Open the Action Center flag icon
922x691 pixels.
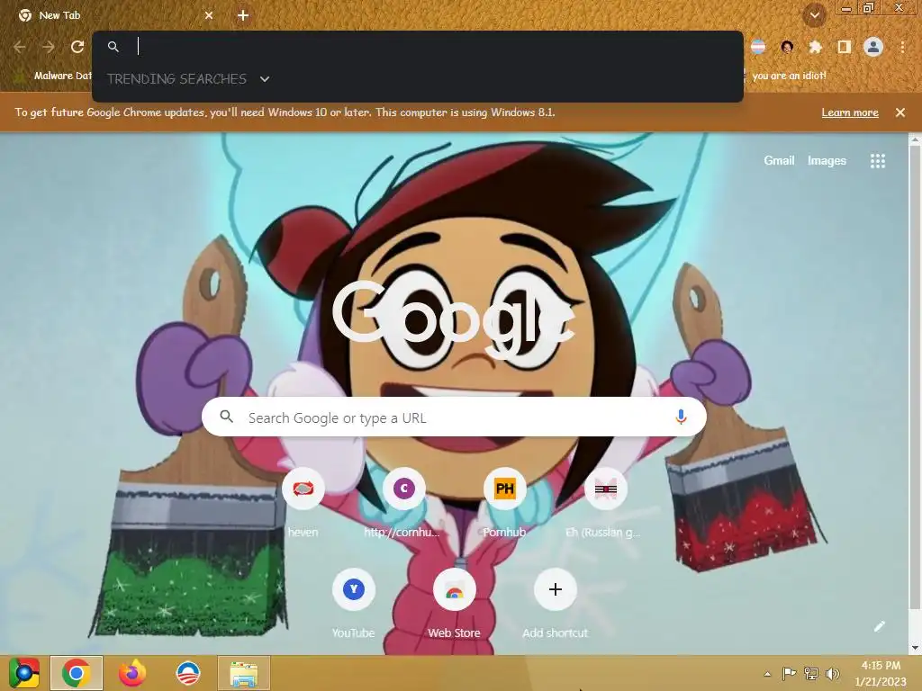[x=789, y=673]
